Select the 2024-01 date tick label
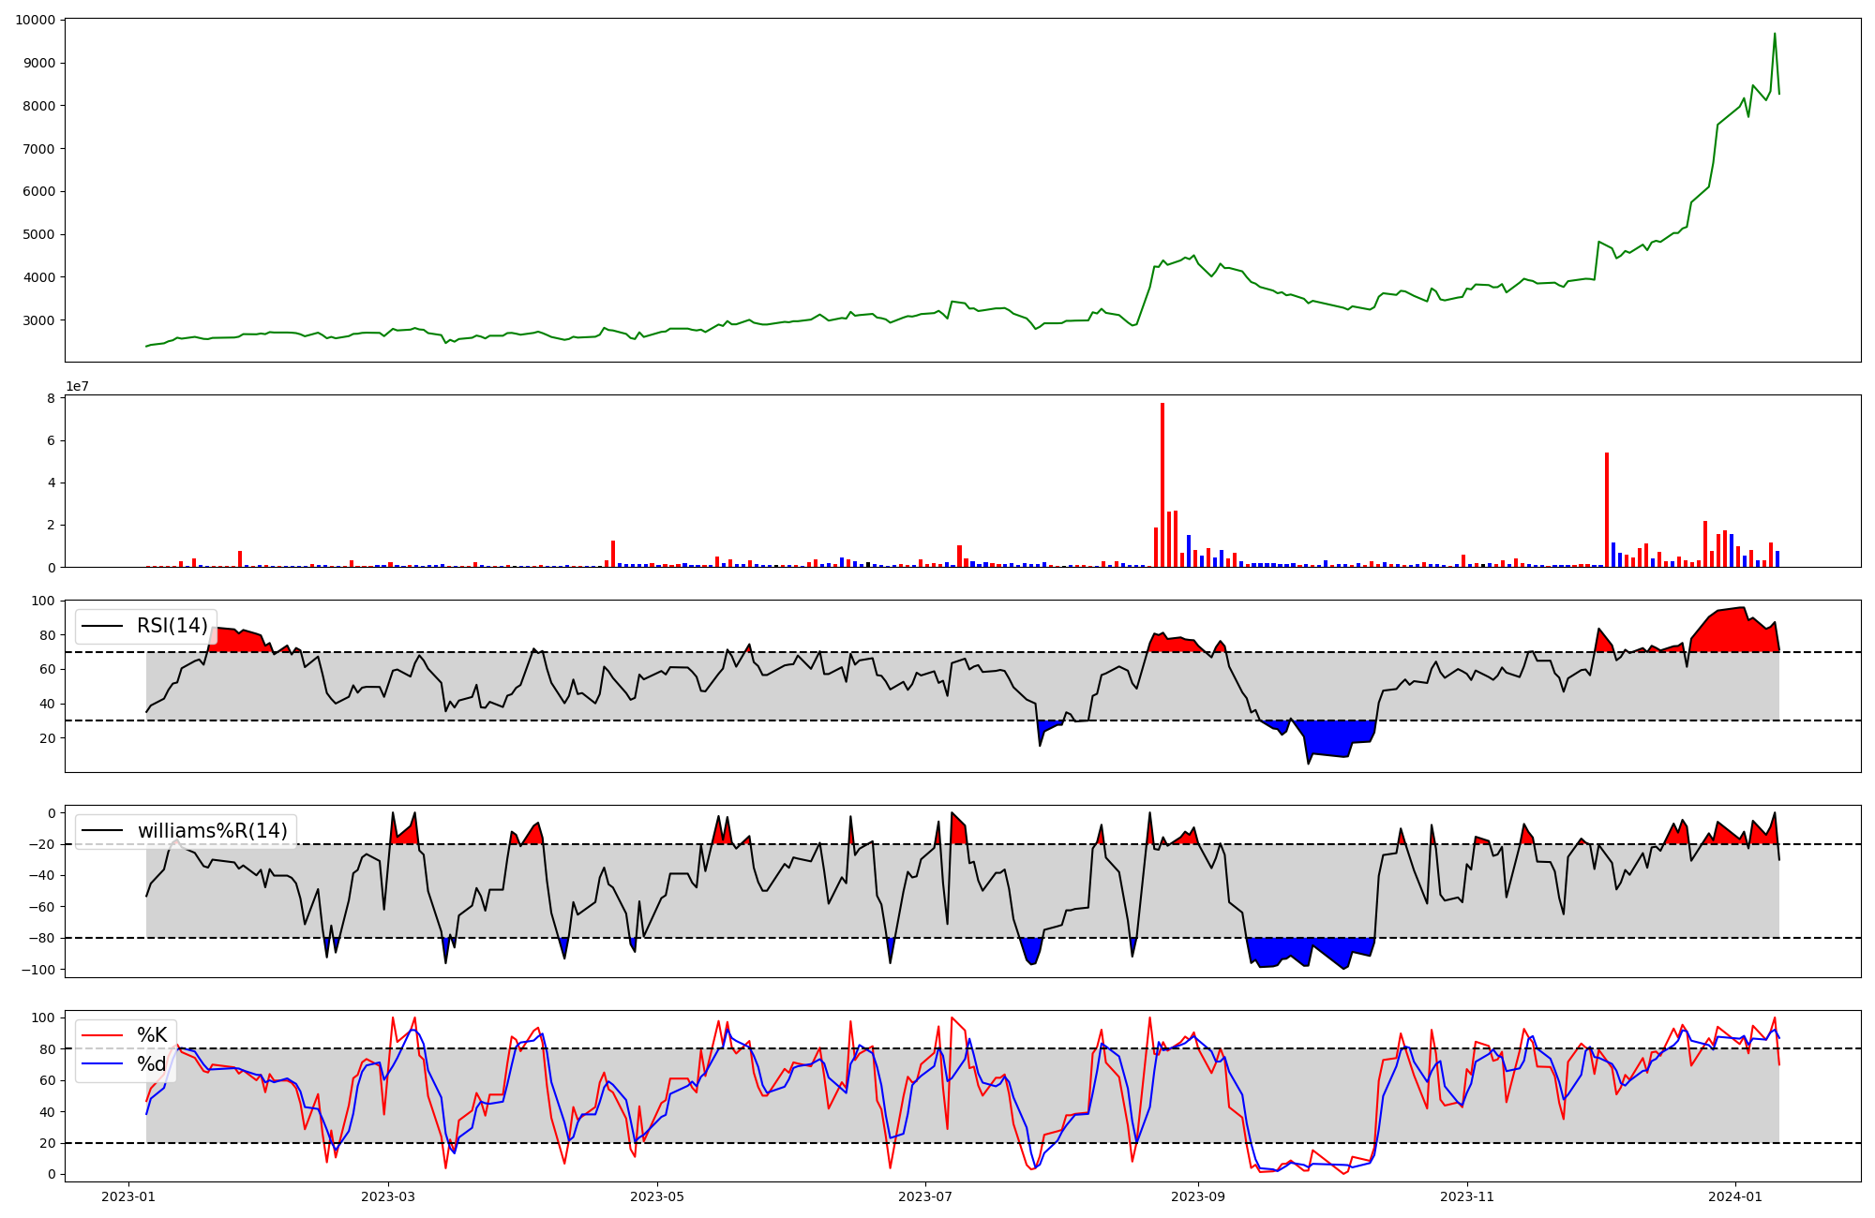 1735,1196
